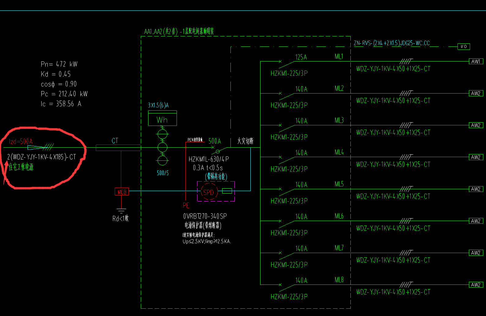Click the Rd<1欧 grounding resistance text

point(121,219)
